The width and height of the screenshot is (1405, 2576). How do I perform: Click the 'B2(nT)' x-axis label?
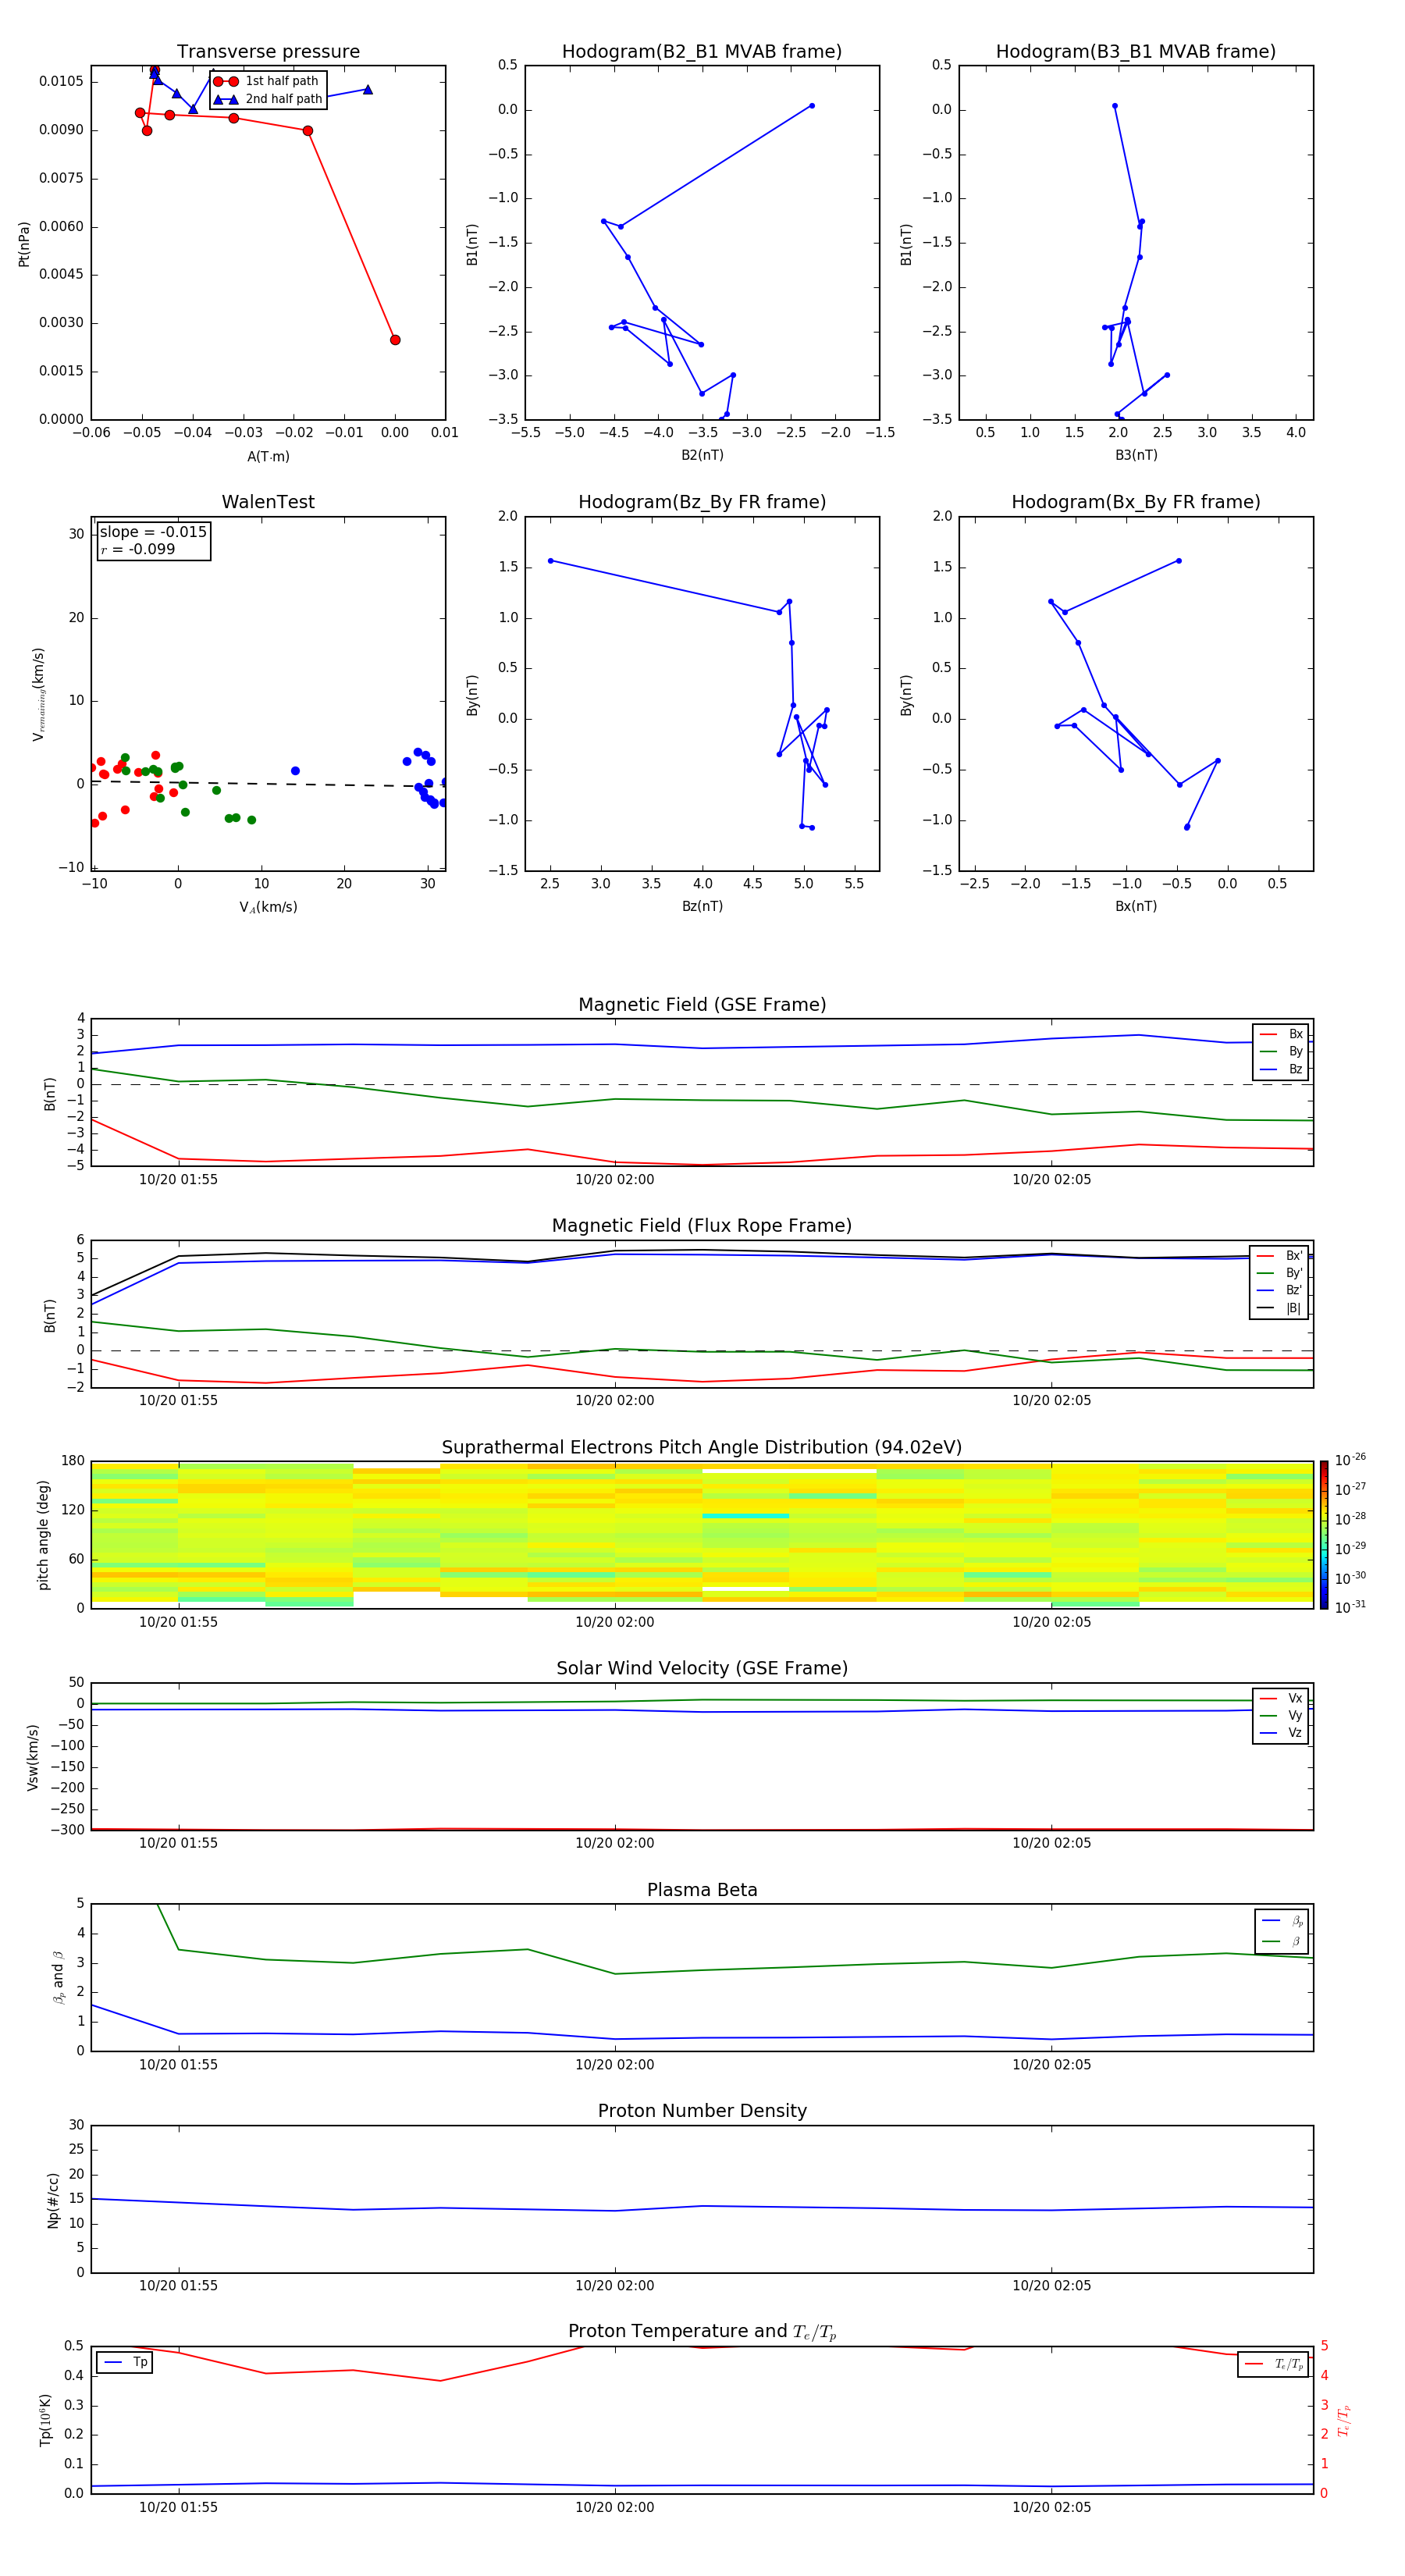[x=702, y=455]
